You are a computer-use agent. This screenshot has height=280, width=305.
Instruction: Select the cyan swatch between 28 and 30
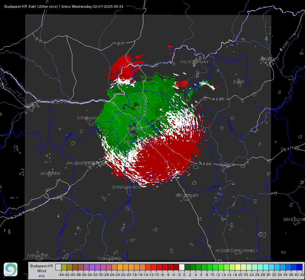point(266,267)
